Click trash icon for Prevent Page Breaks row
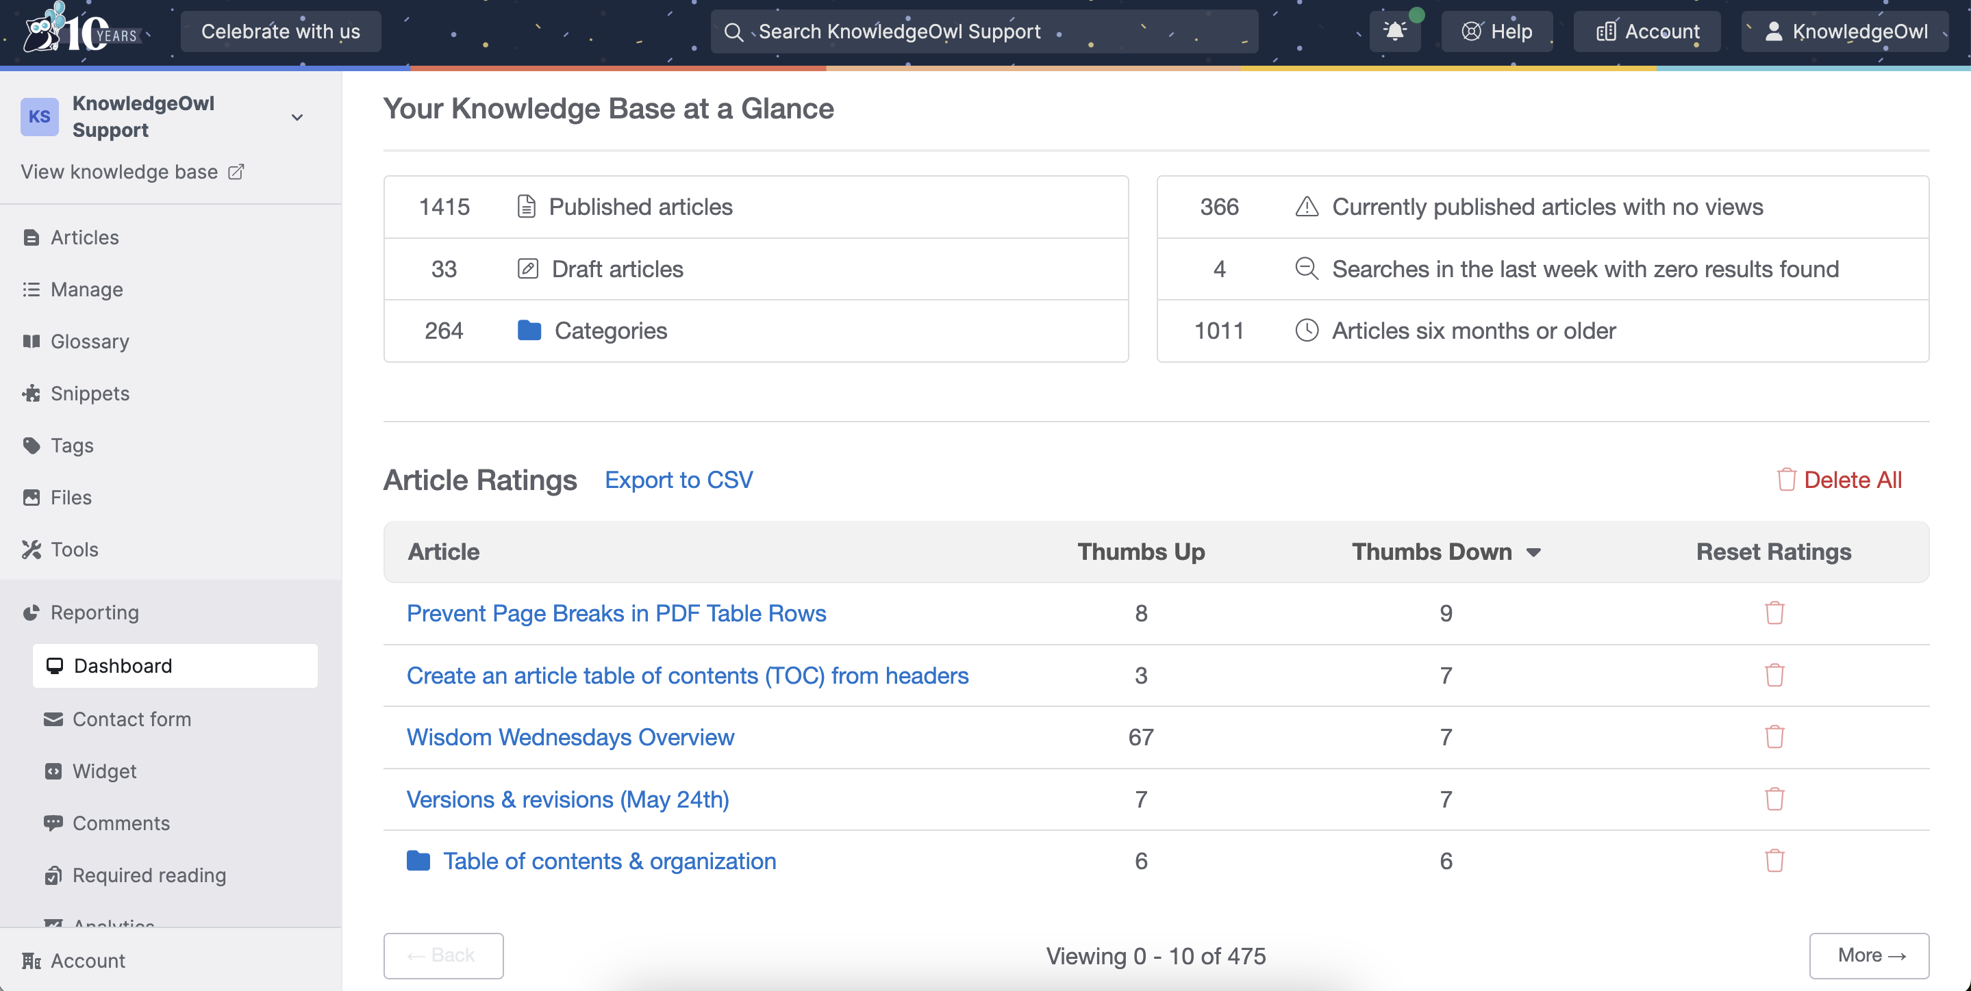The height and width of the screenshot is (991, 1971). (1774, 613)
